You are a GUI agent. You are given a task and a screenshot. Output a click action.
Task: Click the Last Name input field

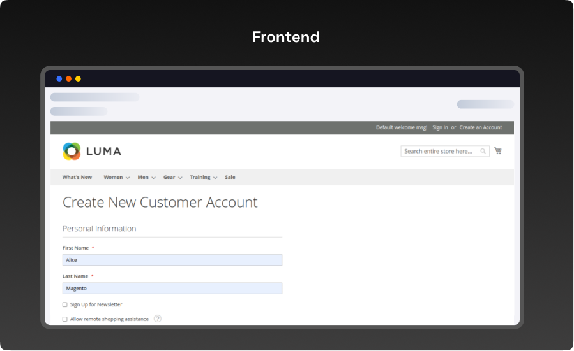click(x=172, y=289)
